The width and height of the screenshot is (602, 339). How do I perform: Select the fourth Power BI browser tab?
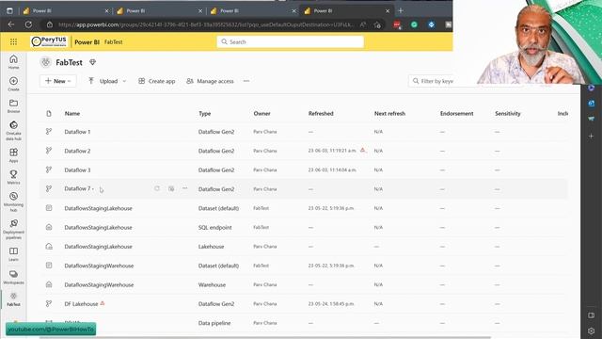[x=346, y=10]
